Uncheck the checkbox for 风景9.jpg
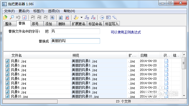 8,92
